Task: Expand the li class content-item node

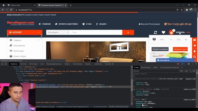Action: tap(18, 76)
